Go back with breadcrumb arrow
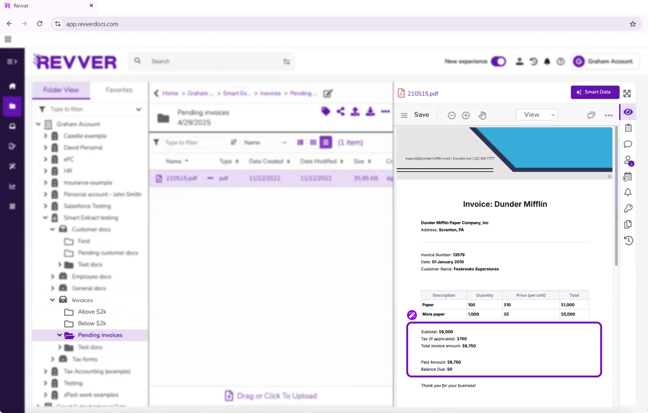The height and width of the screenshot is (413, 648). [x=156, y=93]
